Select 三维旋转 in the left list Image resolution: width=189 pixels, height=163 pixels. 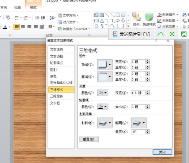click(x=57, y=96)
